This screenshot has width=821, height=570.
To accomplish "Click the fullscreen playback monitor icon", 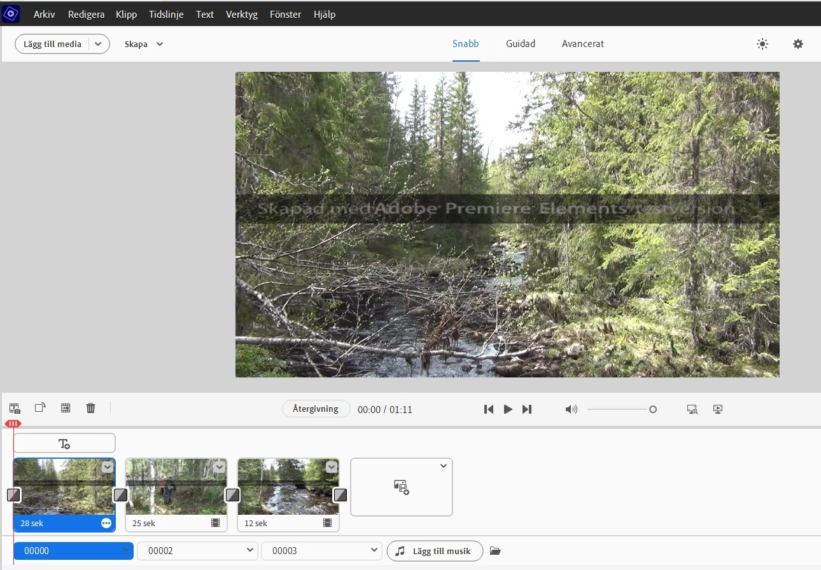I will point(719,409).
